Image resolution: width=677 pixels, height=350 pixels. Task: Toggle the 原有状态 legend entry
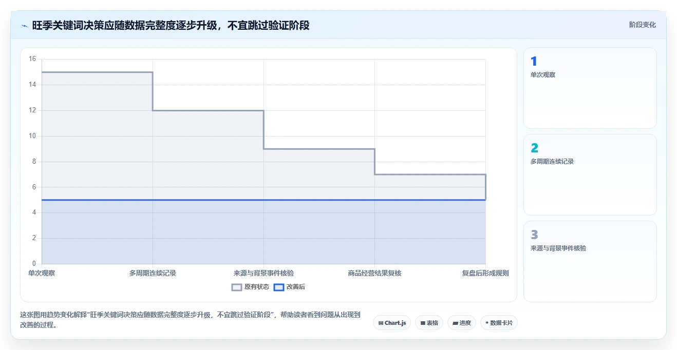coord(250,287)
